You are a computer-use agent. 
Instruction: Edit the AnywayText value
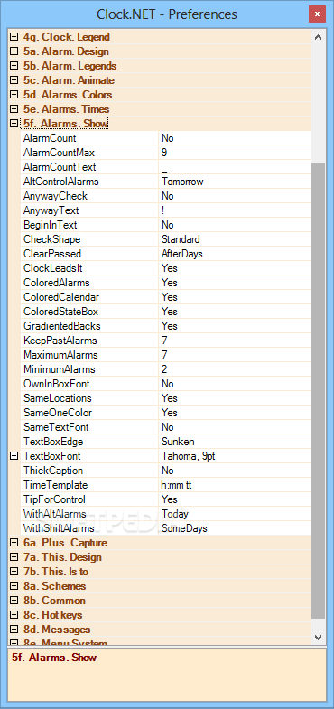click(235, 210)
